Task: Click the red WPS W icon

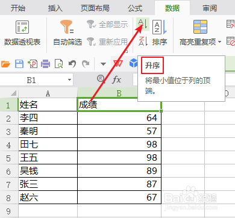Action: pyautogui.click(x=118, y=64)
